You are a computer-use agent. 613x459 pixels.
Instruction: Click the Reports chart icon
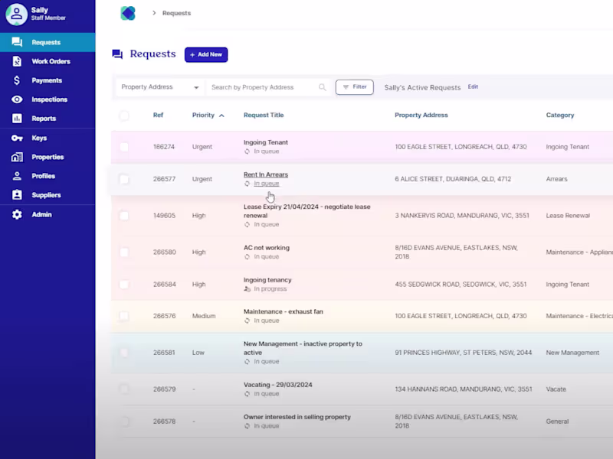[x=17, y=119]
